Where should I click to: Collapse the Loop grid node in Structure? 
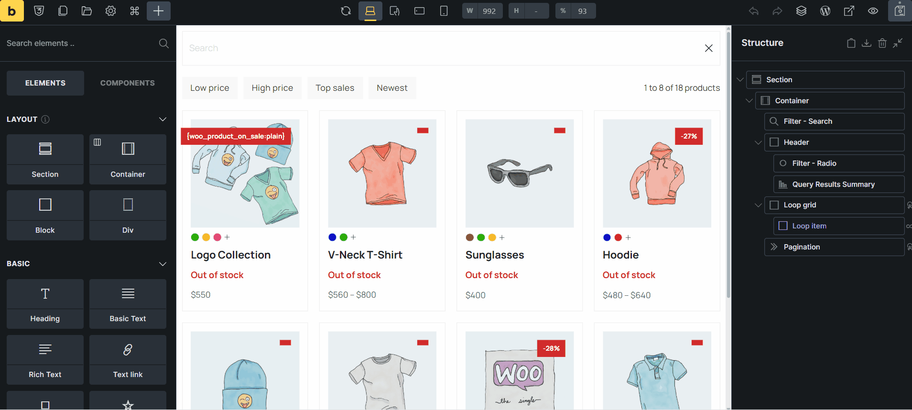click(758, 205)
